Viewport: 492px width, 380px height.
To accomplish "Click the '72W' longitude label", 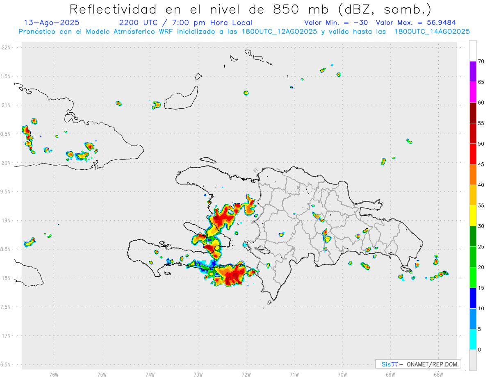I will 246,374.
